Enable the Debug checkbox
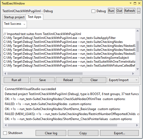The height and width of the screenshot is (139, 143). click(93, 11)
